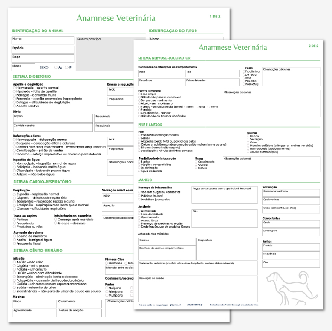Viewport: 332px width, 331px height.
Task: Select the Prodômica phase option
Action: click(244, 71)
